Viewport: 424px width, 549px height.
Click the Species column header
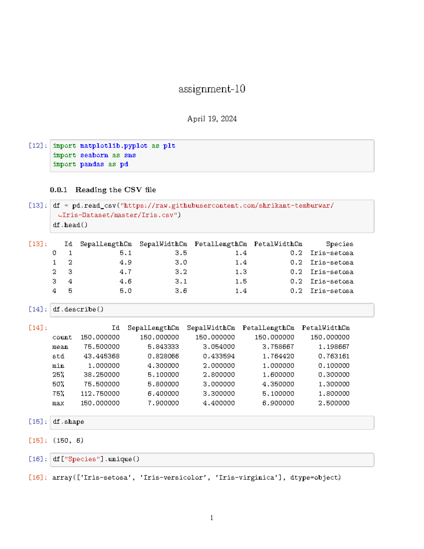(339, 244)
